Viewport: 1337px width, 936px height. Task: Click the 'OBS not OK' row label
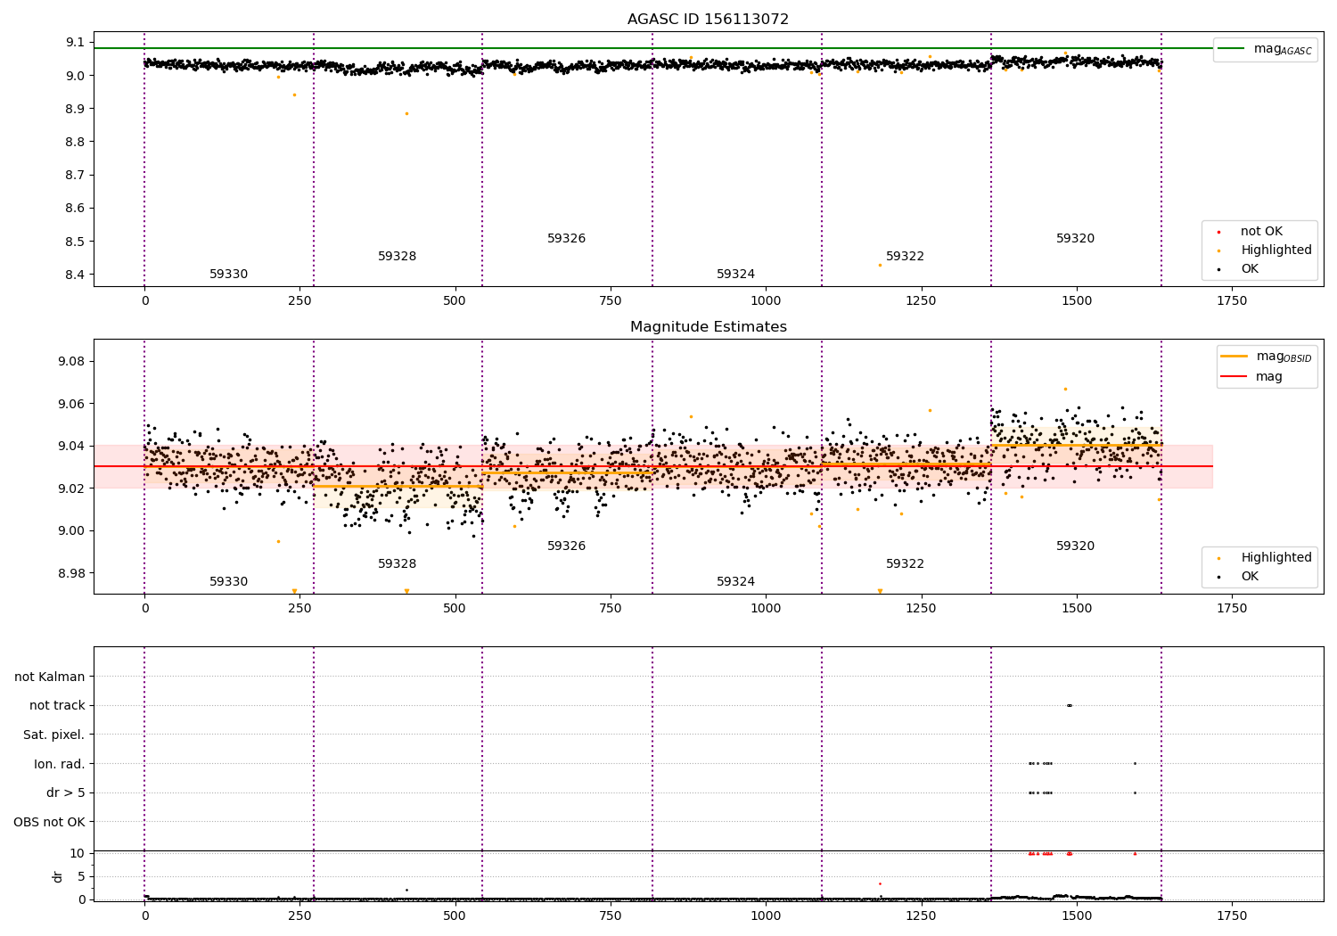click(49, 823)
